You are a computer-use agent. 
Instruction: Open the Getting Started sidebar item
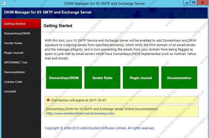[x=21, y=24]
